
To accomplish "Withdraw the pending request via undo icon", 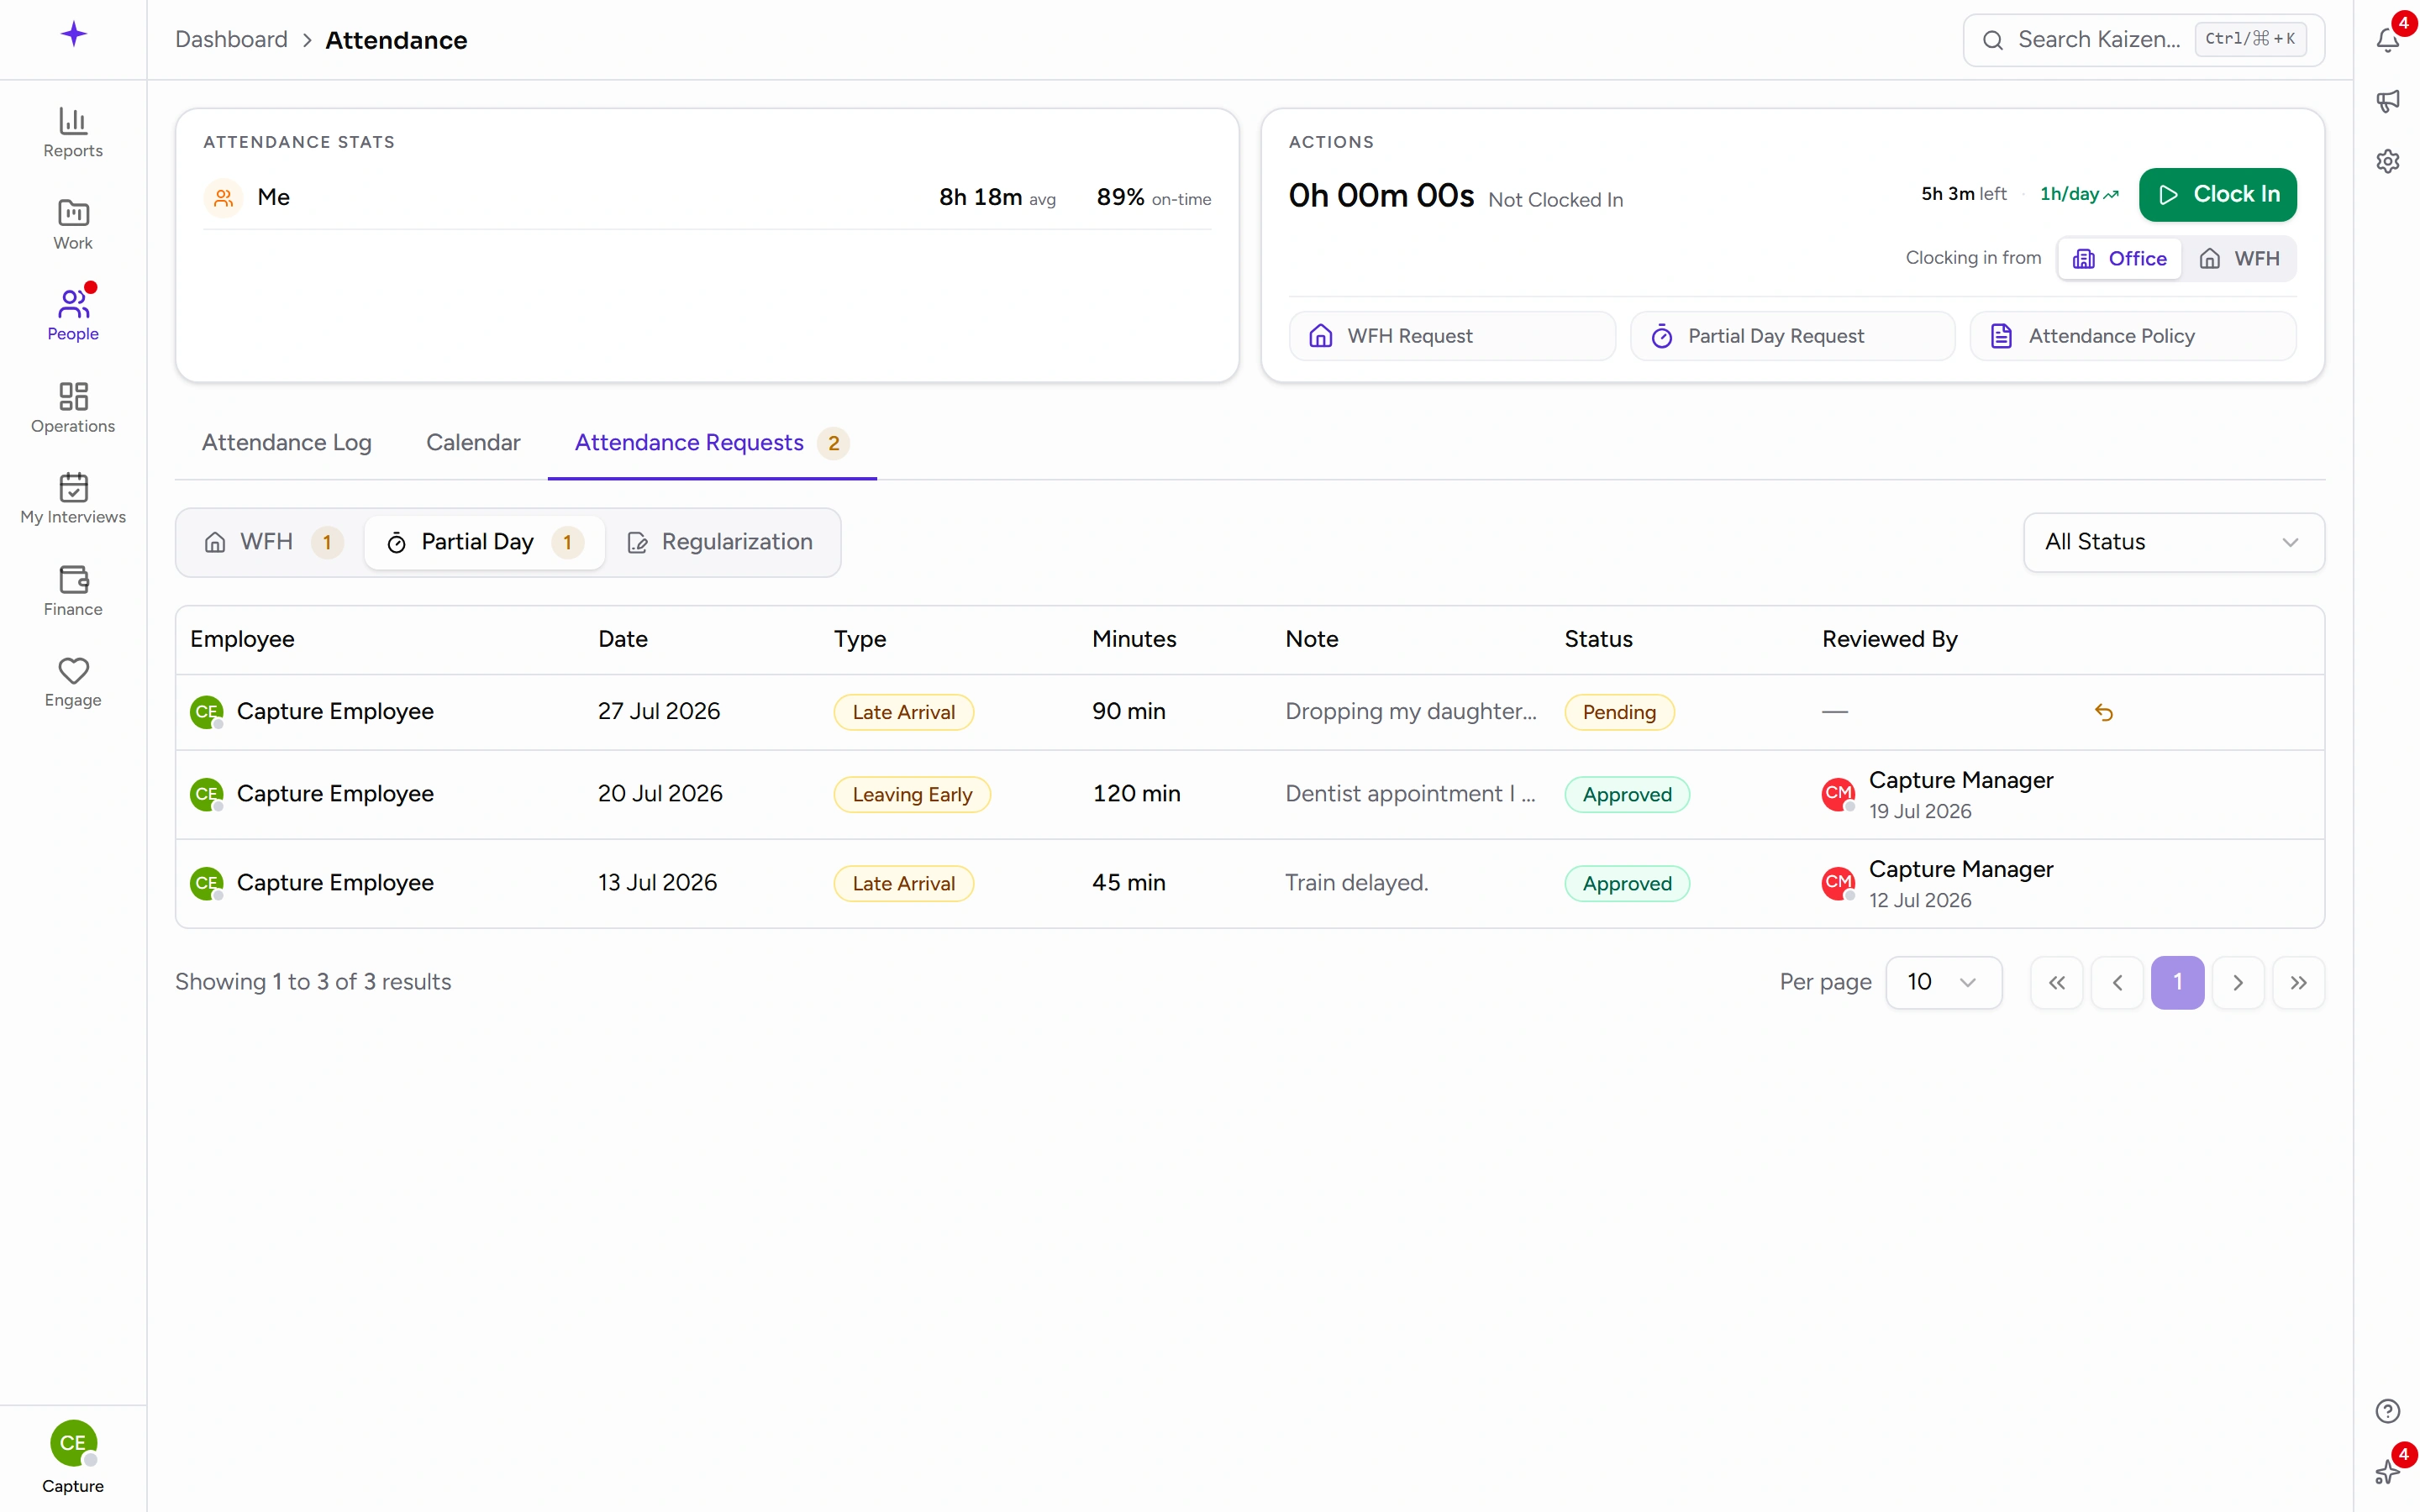I will [x=2103, y=712].
